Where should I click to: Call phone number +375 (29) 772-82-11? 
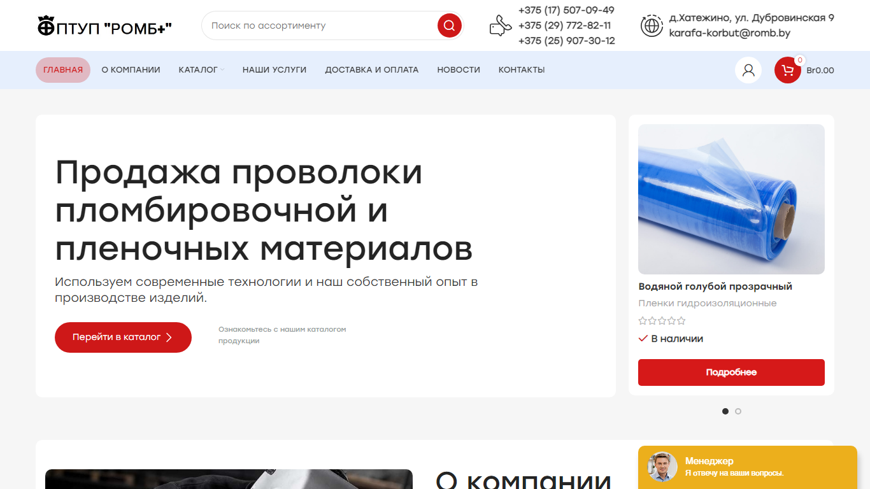pyautogui.click(x=564, y=25)
